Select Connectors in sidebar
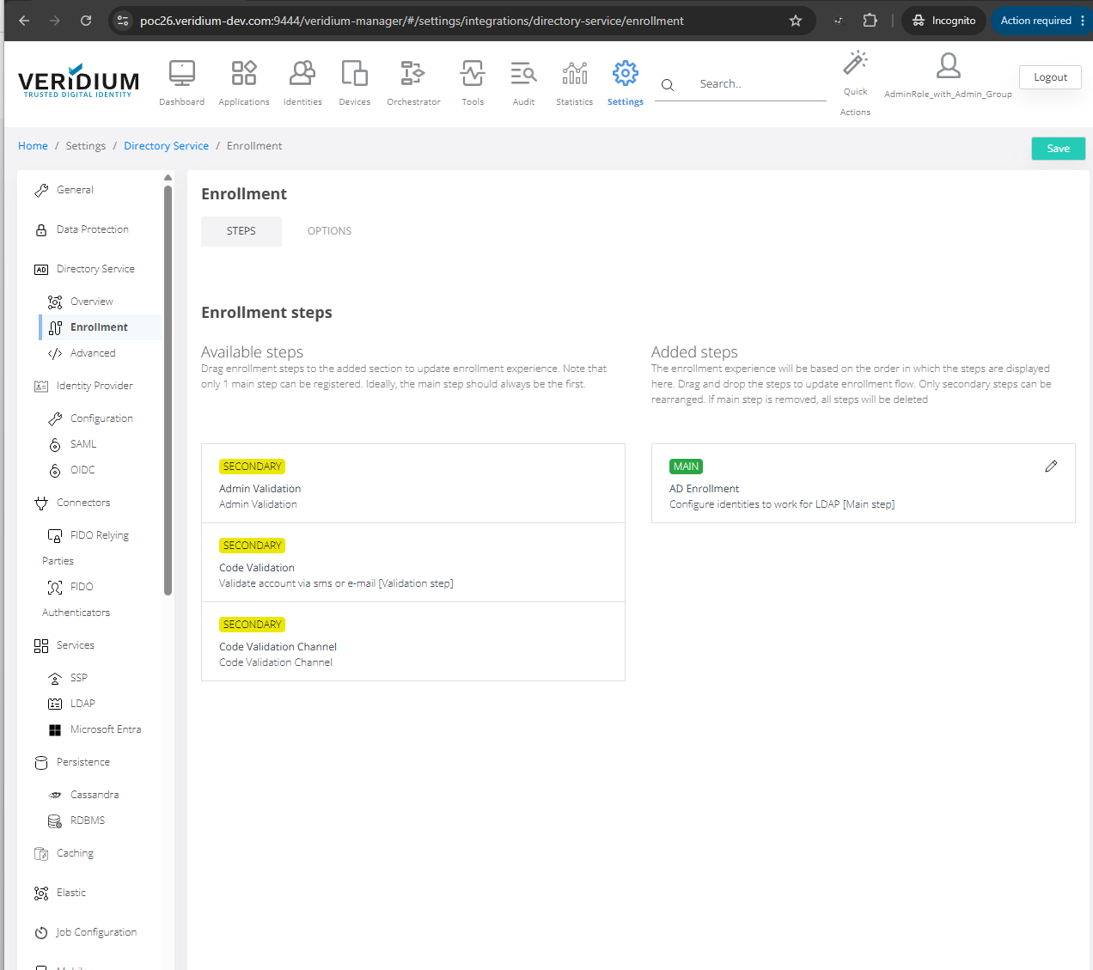Image resolution: width=1093 pixels, height=970 pixels. coord(83,503)
